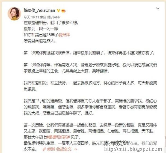Open the post options chevron menu
The image size is (166, 153).
pyautogui.click(x=158, y=8)
